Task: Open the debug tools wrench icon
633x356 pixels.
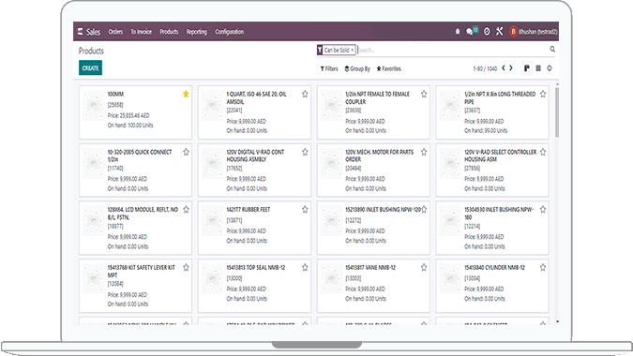Action: tap(500, 32)
